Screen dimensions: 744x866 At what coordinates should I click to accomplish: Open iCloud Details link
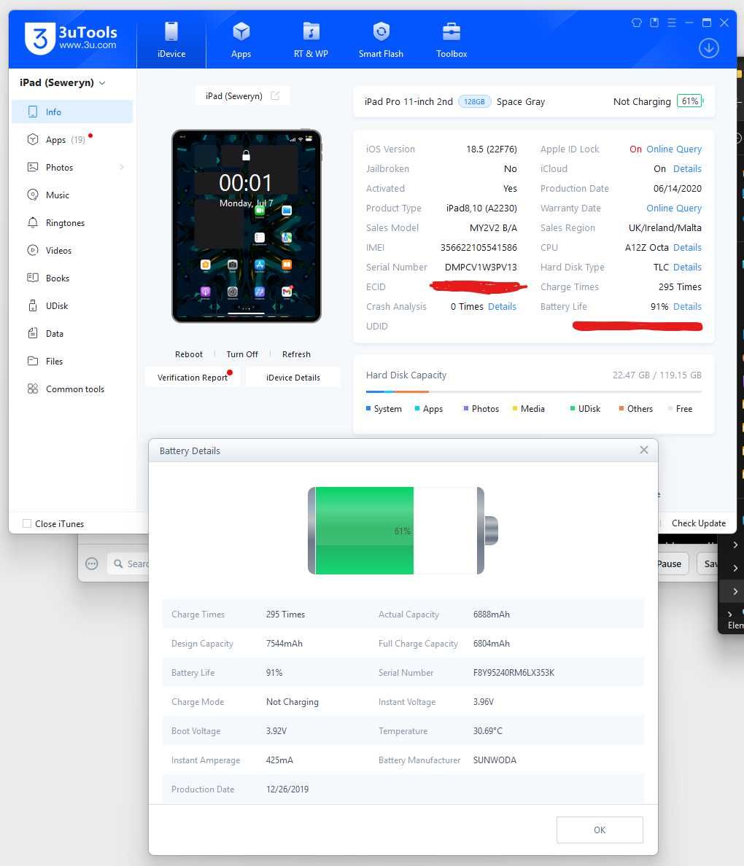coord(687,168)
